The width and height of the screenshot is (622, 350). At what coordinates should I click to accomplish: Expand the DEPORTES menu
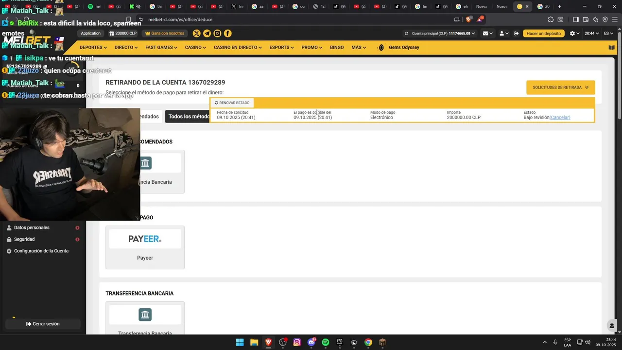click(x=93, y=48)
